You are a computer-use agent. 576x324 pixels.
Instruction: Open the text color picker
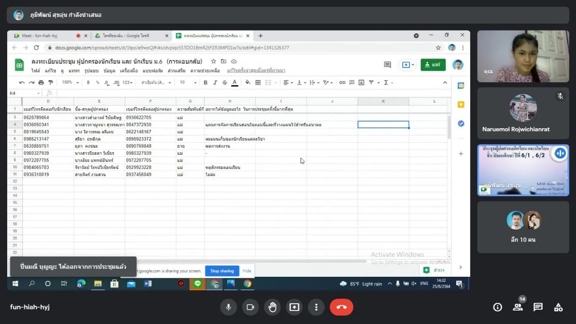(234, 82)
